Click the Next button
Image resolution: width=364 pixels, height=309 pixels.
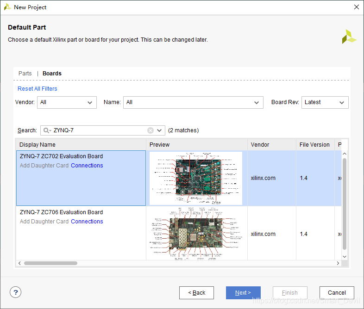tap(243, 293)
